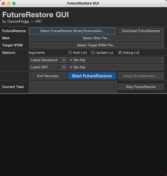Screen dimensions: 167x176
Task: Expand the Latest SEP dropdown
Action: 48,67
